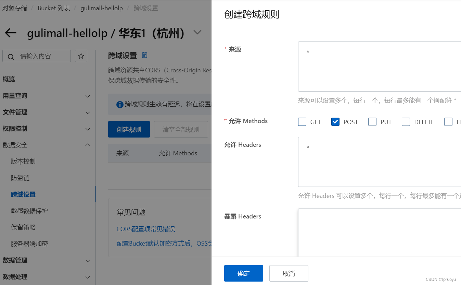
Task: Click the 确定 confirm button
Action: click(x=244, y=273)
